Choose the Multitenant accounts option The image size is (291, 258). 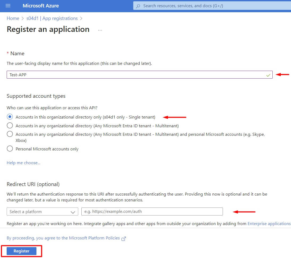point(10,125)
